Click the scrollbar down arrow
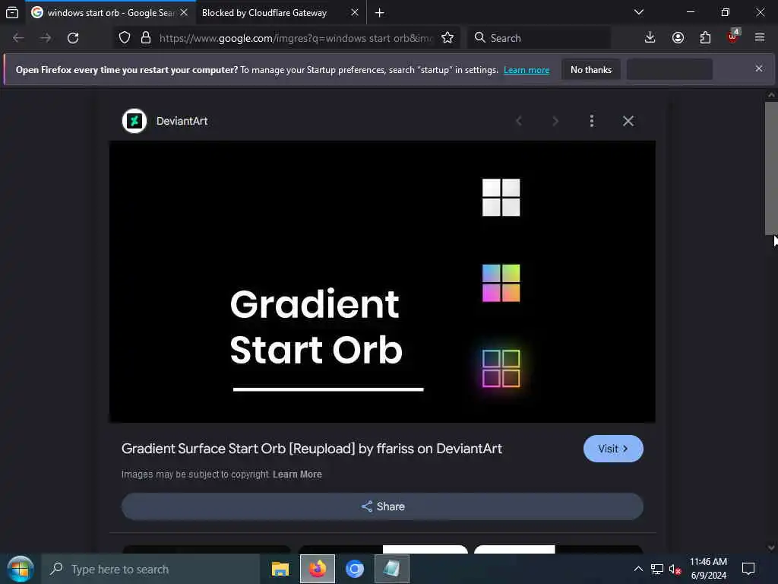This screenshot has height=584, width=778. coord(771,547)
